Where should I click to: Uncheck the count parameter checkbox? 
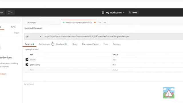pos(27,60)
